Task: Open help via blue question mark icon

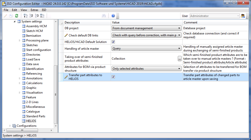Action: [113, 16]
